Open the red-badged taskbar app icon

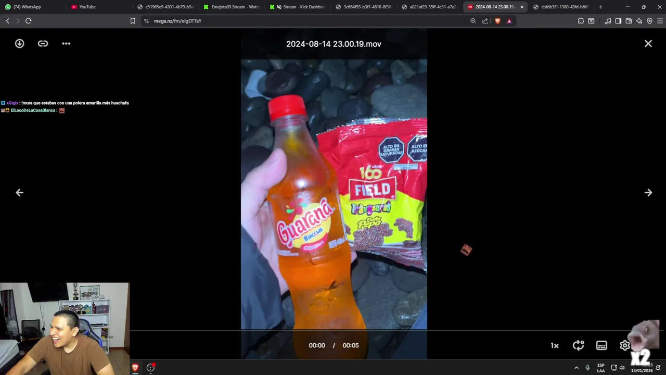point(151,368)
